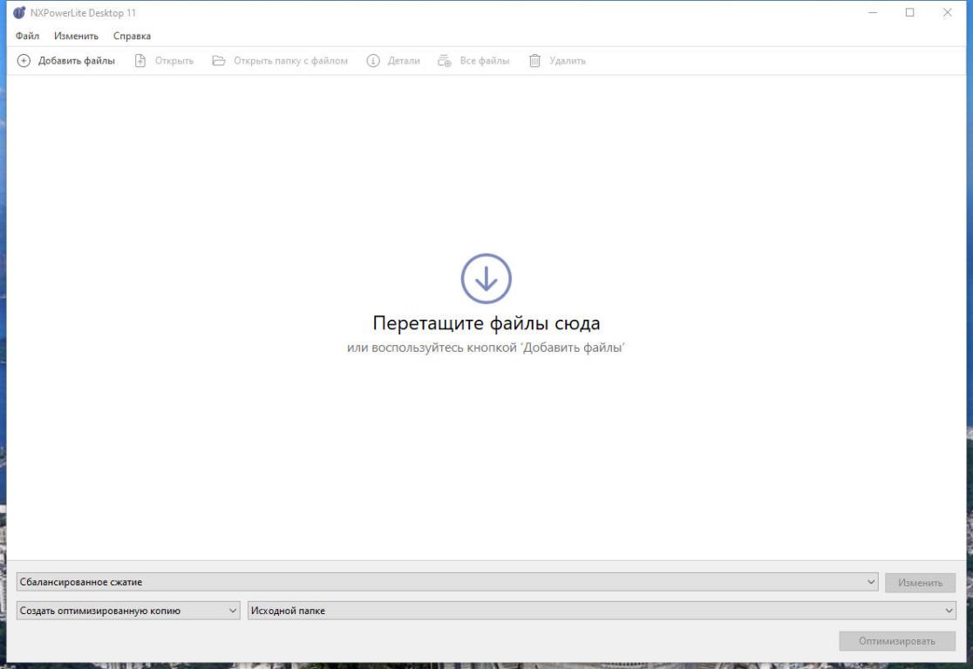Select the Все файлы toolbar icon

point(445,61)
